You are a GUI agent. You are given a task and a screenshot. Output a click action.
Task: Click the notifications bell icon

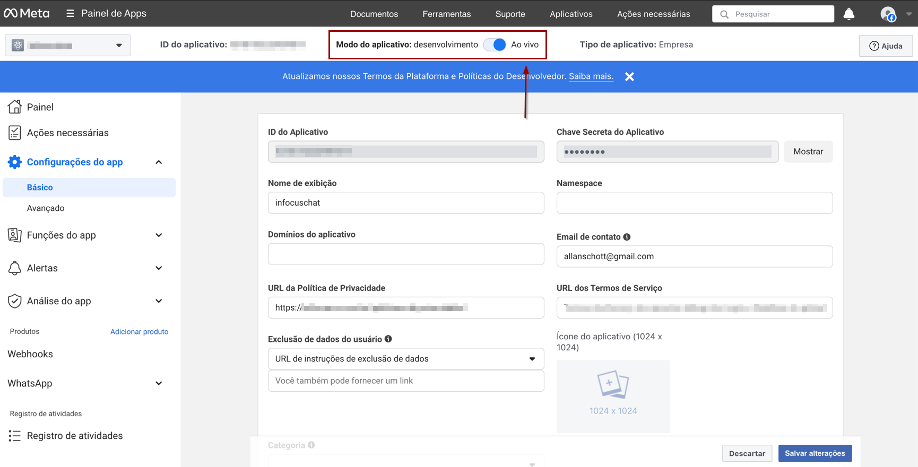point(848,14)
